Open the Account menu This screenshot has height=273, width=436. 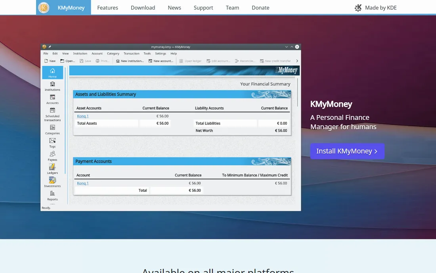click(97, 54)
